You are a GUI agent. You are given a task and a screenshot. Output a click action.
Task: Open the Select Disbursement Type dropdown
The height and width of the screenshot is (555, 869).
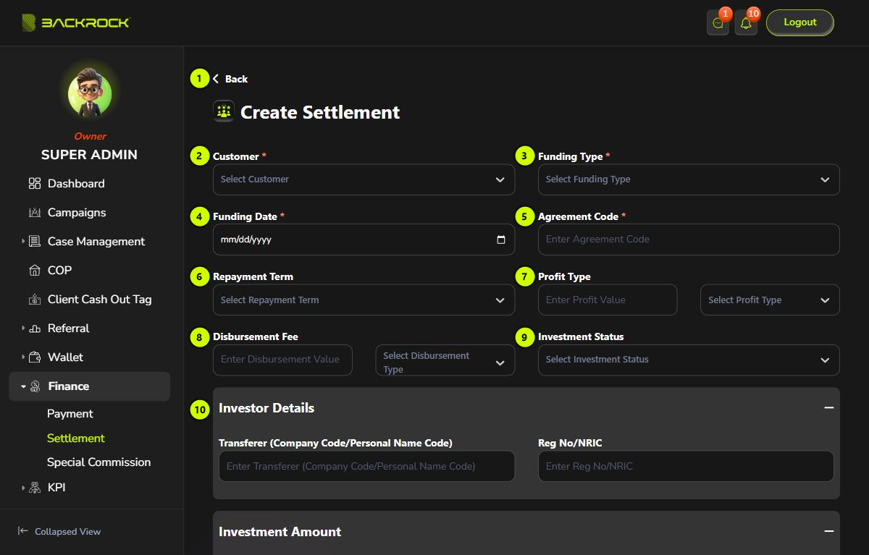click(x=445, y=360)
